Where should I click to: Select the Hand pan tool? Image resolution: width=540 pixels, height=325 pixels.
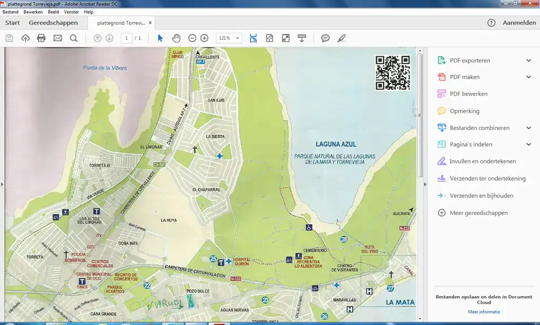[176, 38]
